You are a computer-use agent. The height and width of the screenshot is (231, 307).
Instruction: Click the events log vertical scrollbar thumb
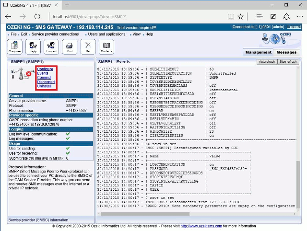(x=298, y=185)
